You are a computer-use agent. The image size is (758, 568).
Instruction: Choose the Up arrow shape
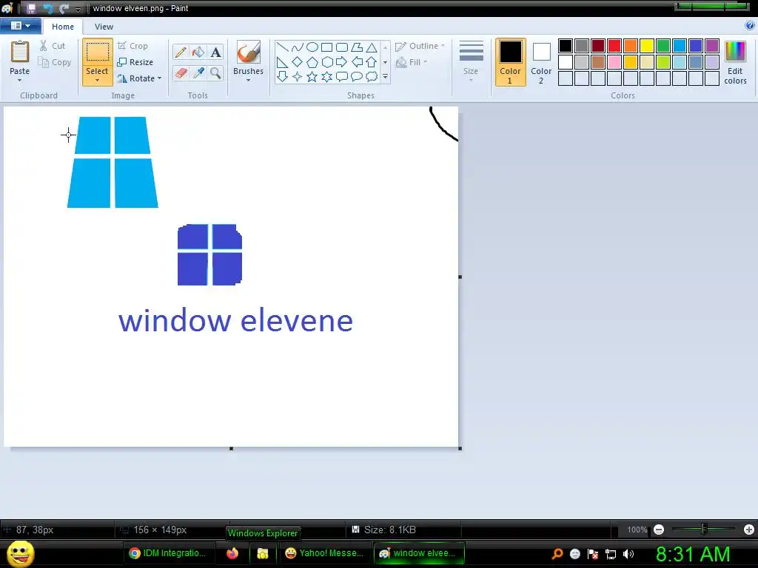coord(372,62)
